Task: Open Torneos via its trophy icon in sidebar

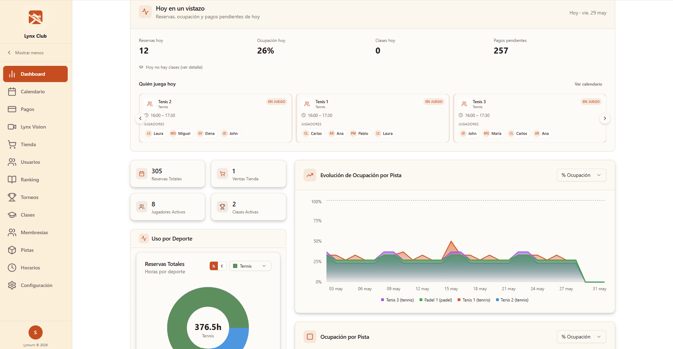Action: (x=12, y=197)
